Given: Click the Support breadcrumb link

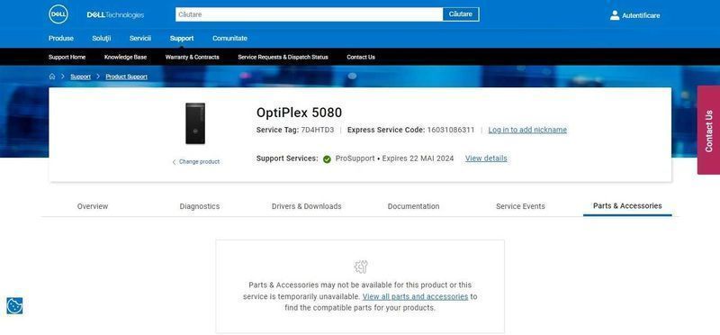Looking at the screenshot, I should click(x=80, y=77).
